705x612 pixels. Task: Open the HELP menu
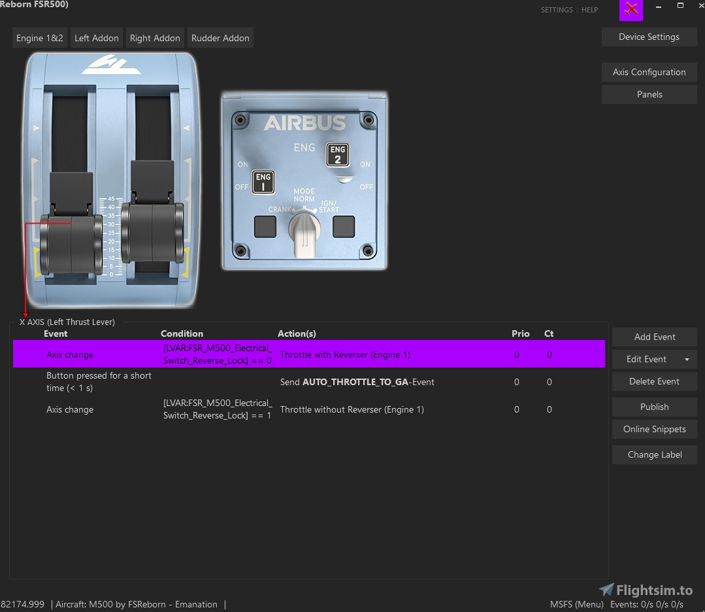(x=589, y=10)
